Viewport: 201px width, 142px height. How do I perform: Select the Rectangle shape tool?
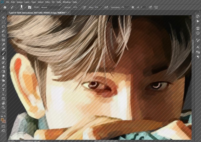point(3,99)
